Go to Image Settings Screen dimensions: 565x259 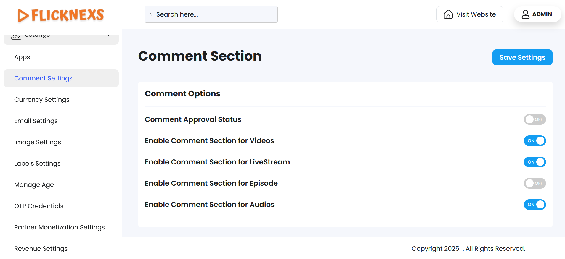pyautogui.click(x=38, y=142)
